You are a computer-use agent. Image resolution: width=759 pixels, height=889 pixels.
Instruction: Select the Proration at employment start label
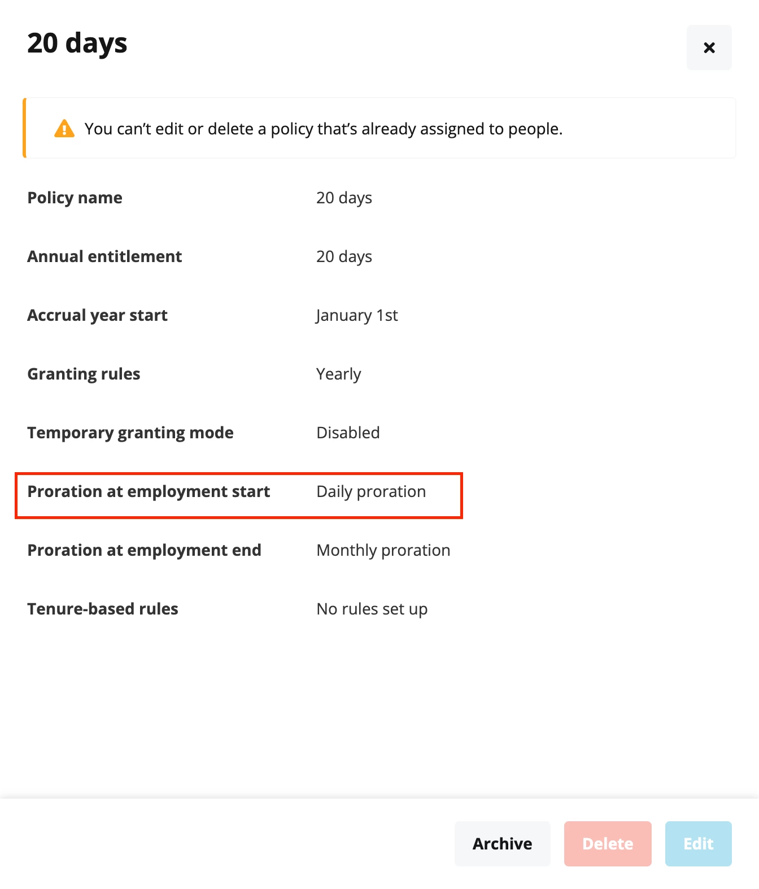click(149, 491)
